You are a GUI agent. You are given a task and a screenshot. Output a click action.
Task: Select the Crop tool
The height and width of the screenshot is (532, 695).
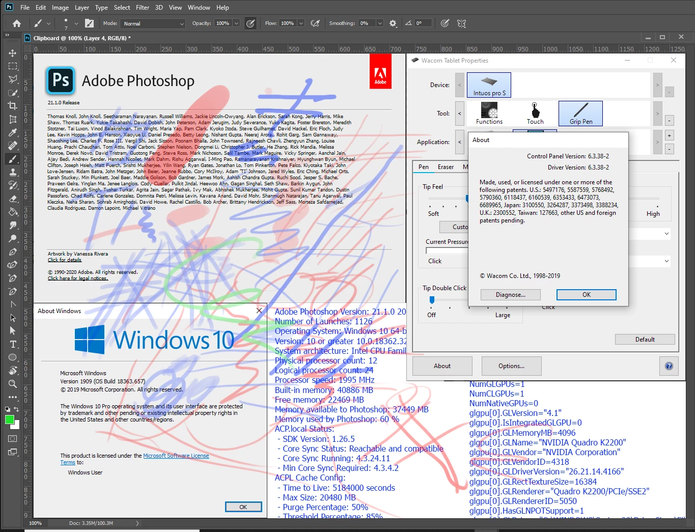pos(13,106)
